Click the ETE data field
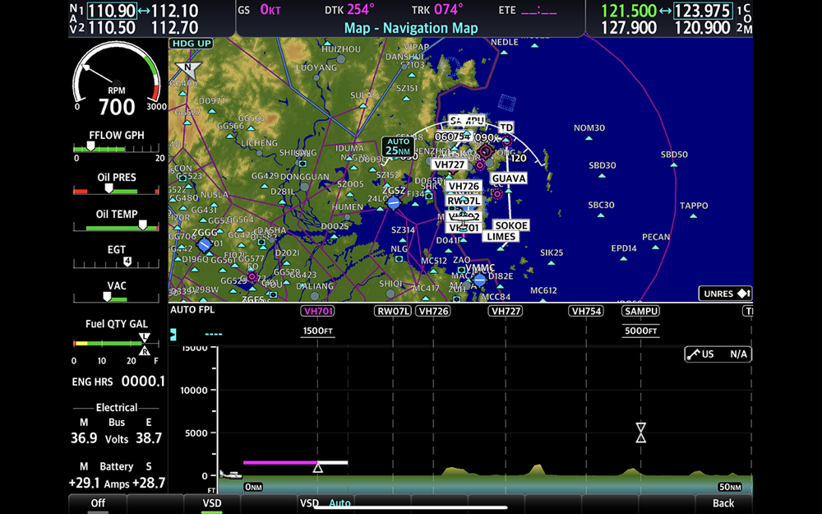 click(x=528, y=9)
